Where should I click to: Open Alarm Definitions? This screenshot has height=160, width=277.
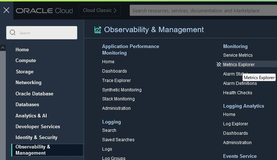240,83
